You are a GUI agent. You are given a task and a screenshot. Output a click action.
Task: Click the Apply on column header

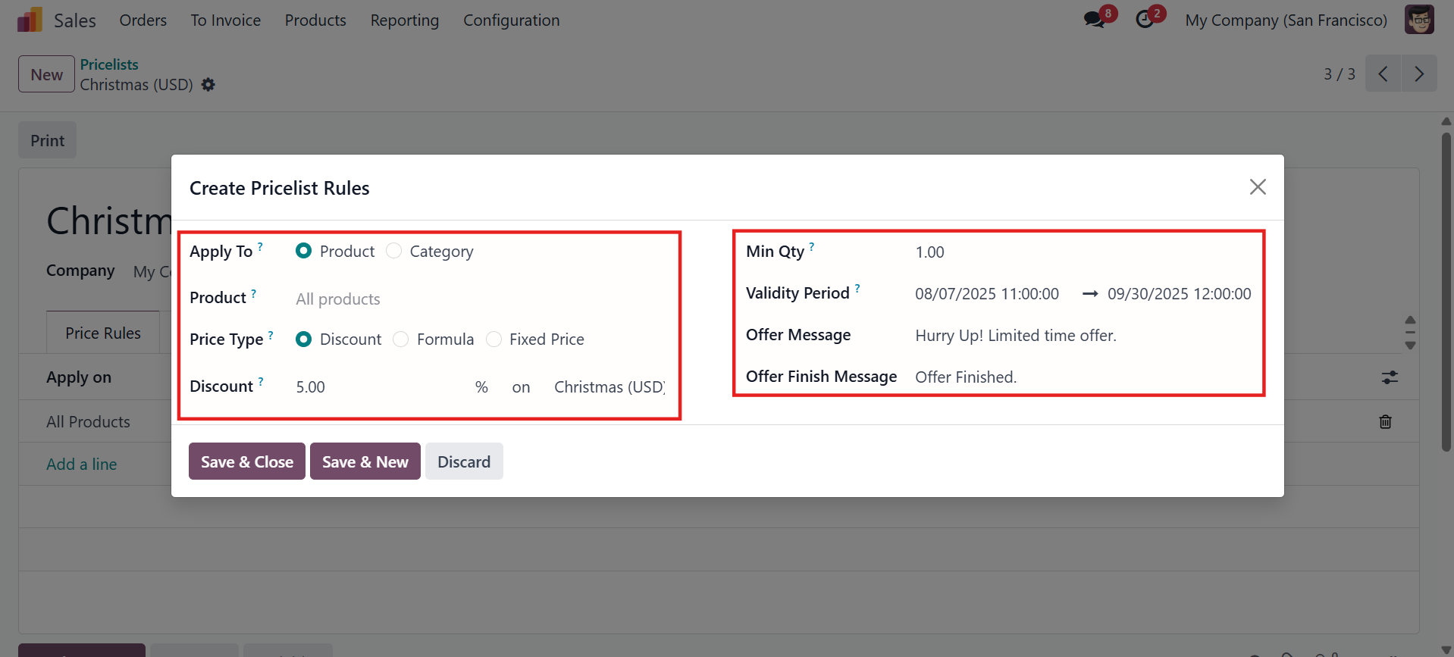click(x=79, y=377)
